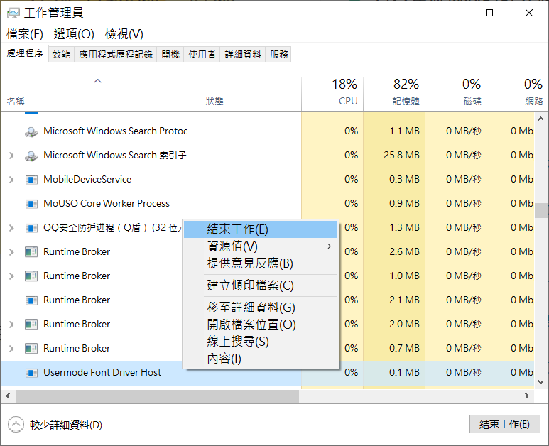Viewport: 549px width, 446px height.
Task: Click MoUSO Core Worker Process icon
Action: click(31, 204)
